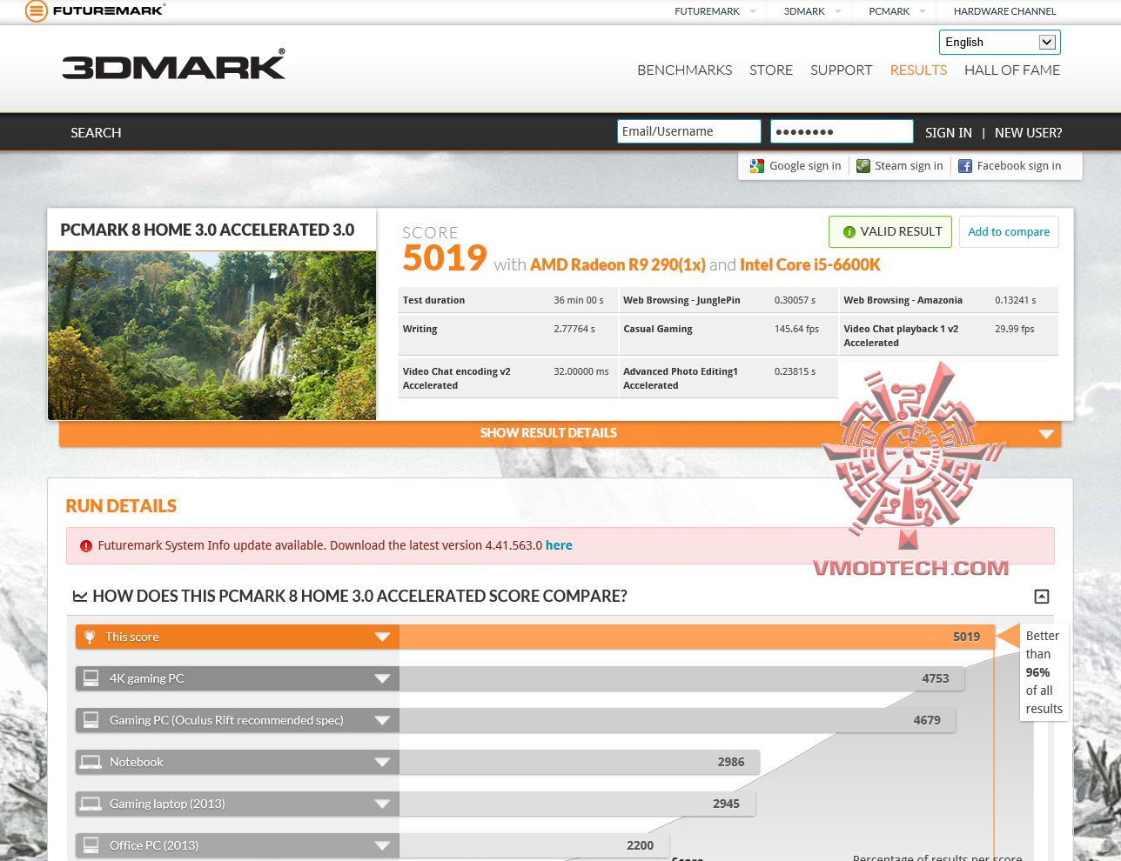Click the 2945 Gaming laptop score bar
The width and height of the screenshot is (1121, 861).
[577, 804]
